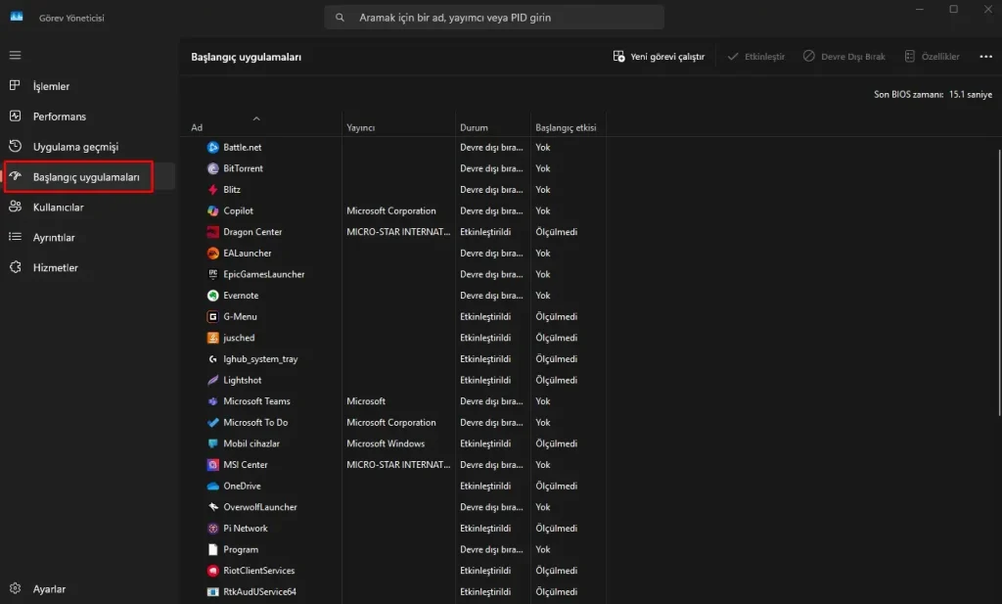Screen dimensions: 1002x604
Task: Sort by the Durum column header
Action: (x=493, y=127)
